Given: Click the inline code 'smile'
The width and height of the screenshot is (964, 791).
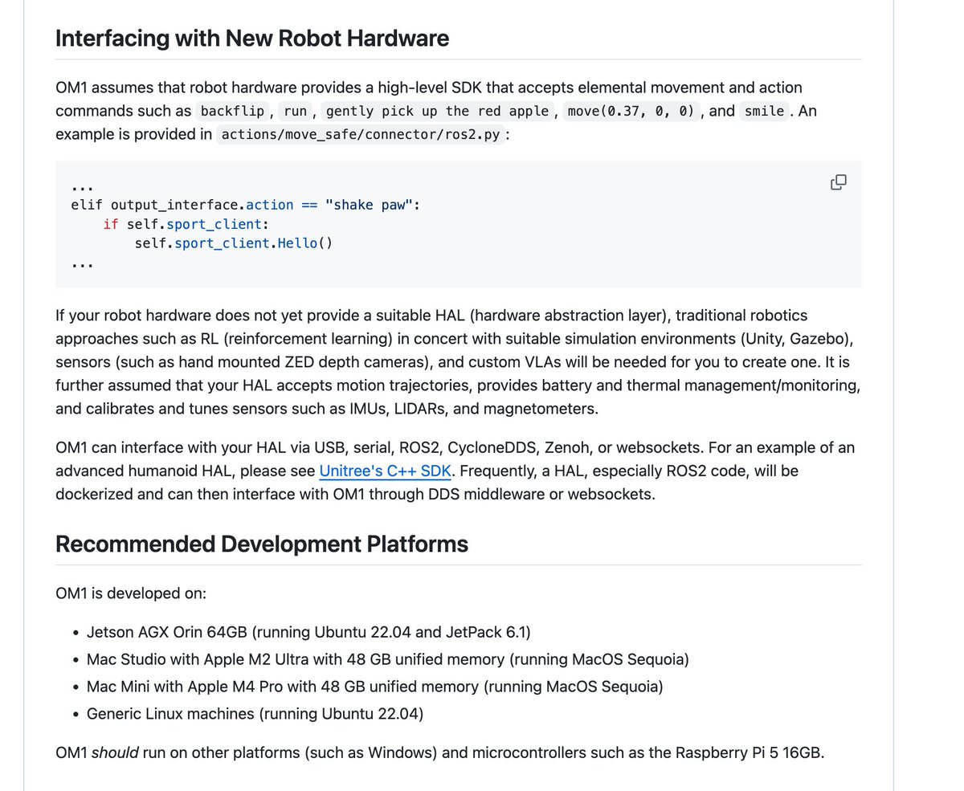Looking at the screenshot, I should tap(764, 111).
